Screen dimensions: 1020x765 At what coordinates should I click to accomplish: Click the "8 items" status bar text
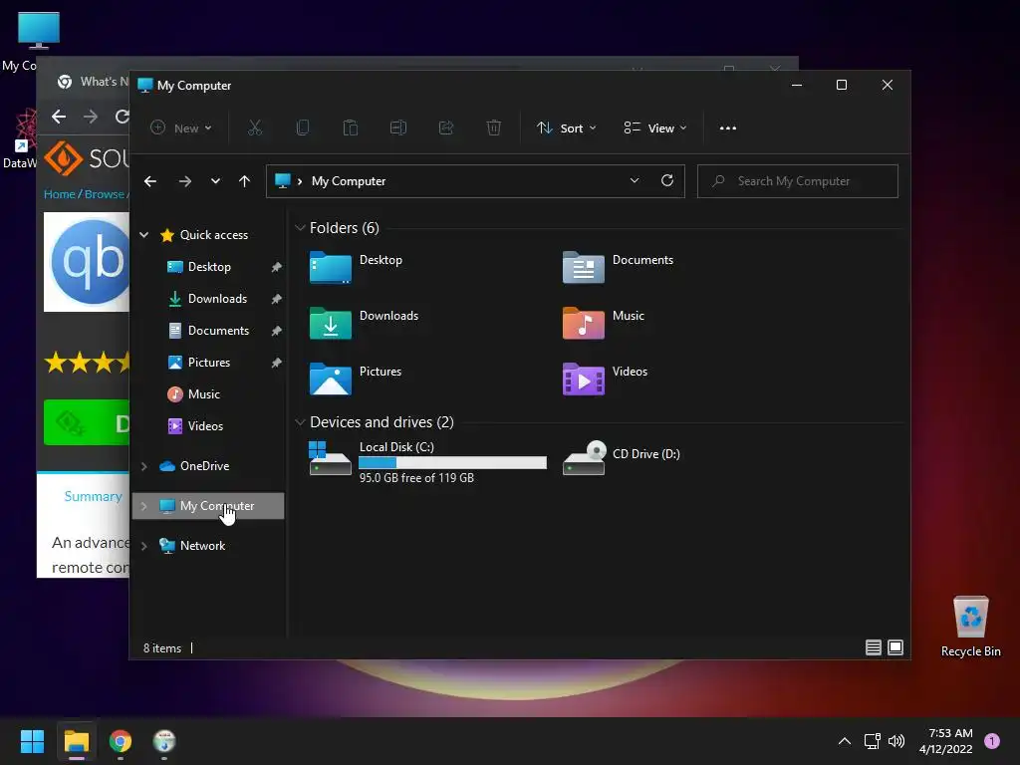[162, 648]
